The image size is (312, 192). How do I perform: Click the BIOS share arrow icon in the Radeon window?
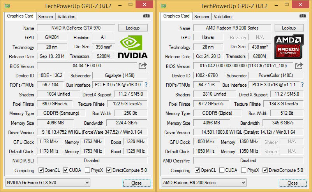[299, 66]
